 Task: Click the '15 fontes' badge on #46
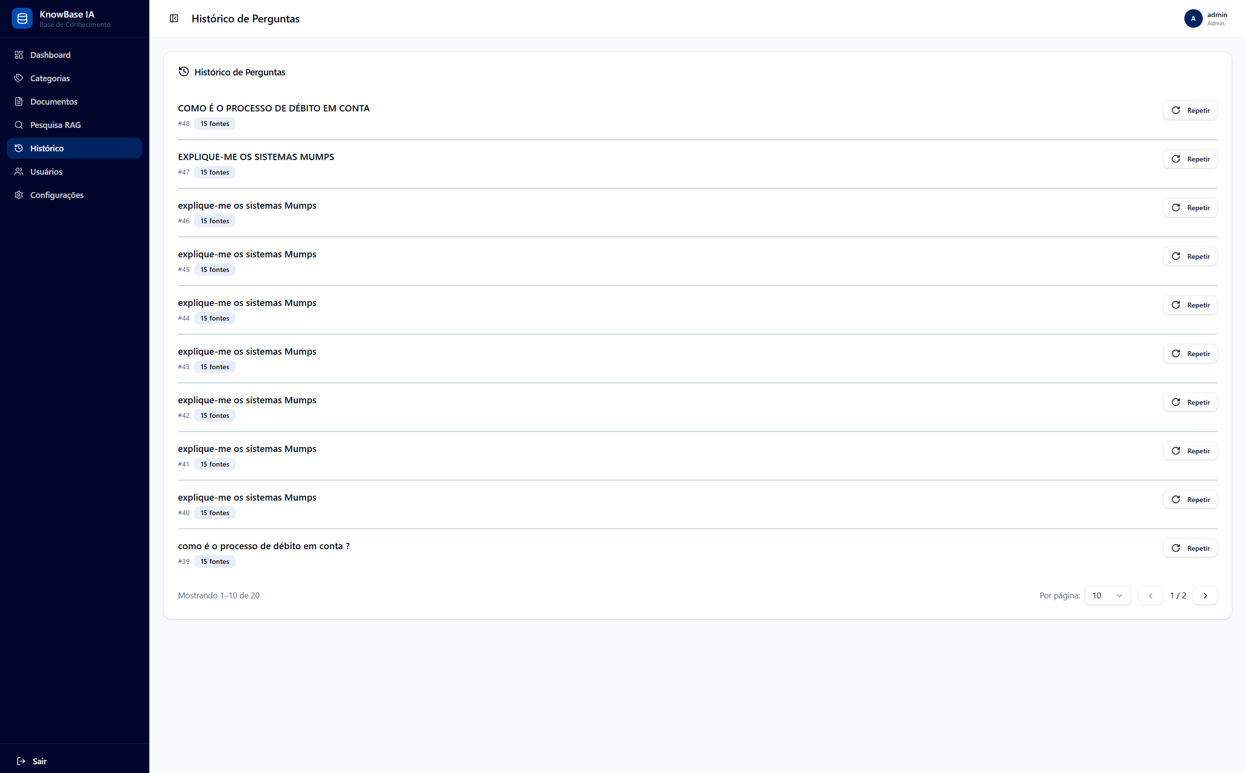(x=215, y=221)
